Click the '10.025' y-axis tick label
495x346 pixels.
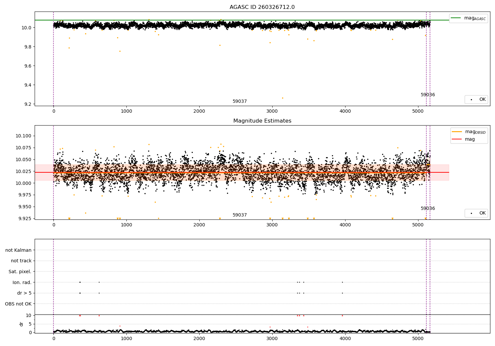(x=24, y=171)
